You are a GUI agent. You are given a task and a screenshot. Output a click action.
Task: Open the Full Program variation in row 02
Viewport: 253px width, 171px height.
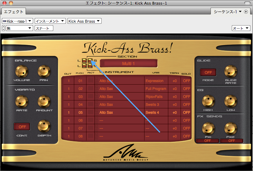[x=156, y=89]
